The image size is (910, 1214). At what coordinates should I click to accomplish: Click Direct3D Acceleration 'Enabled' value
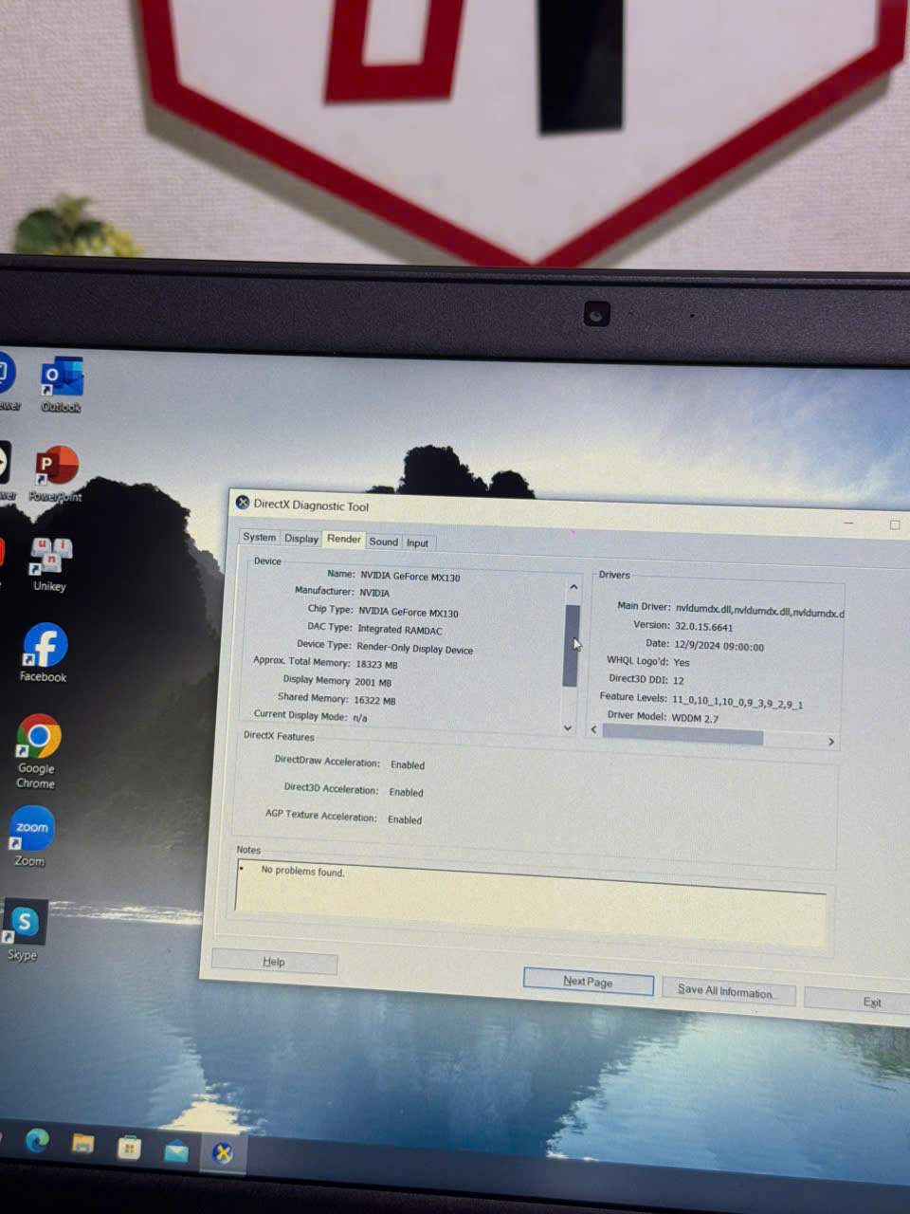coord(406,792)
